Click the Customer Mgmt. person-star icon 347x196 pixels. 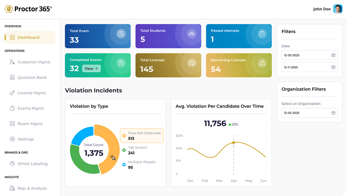[x=12, y=62]
